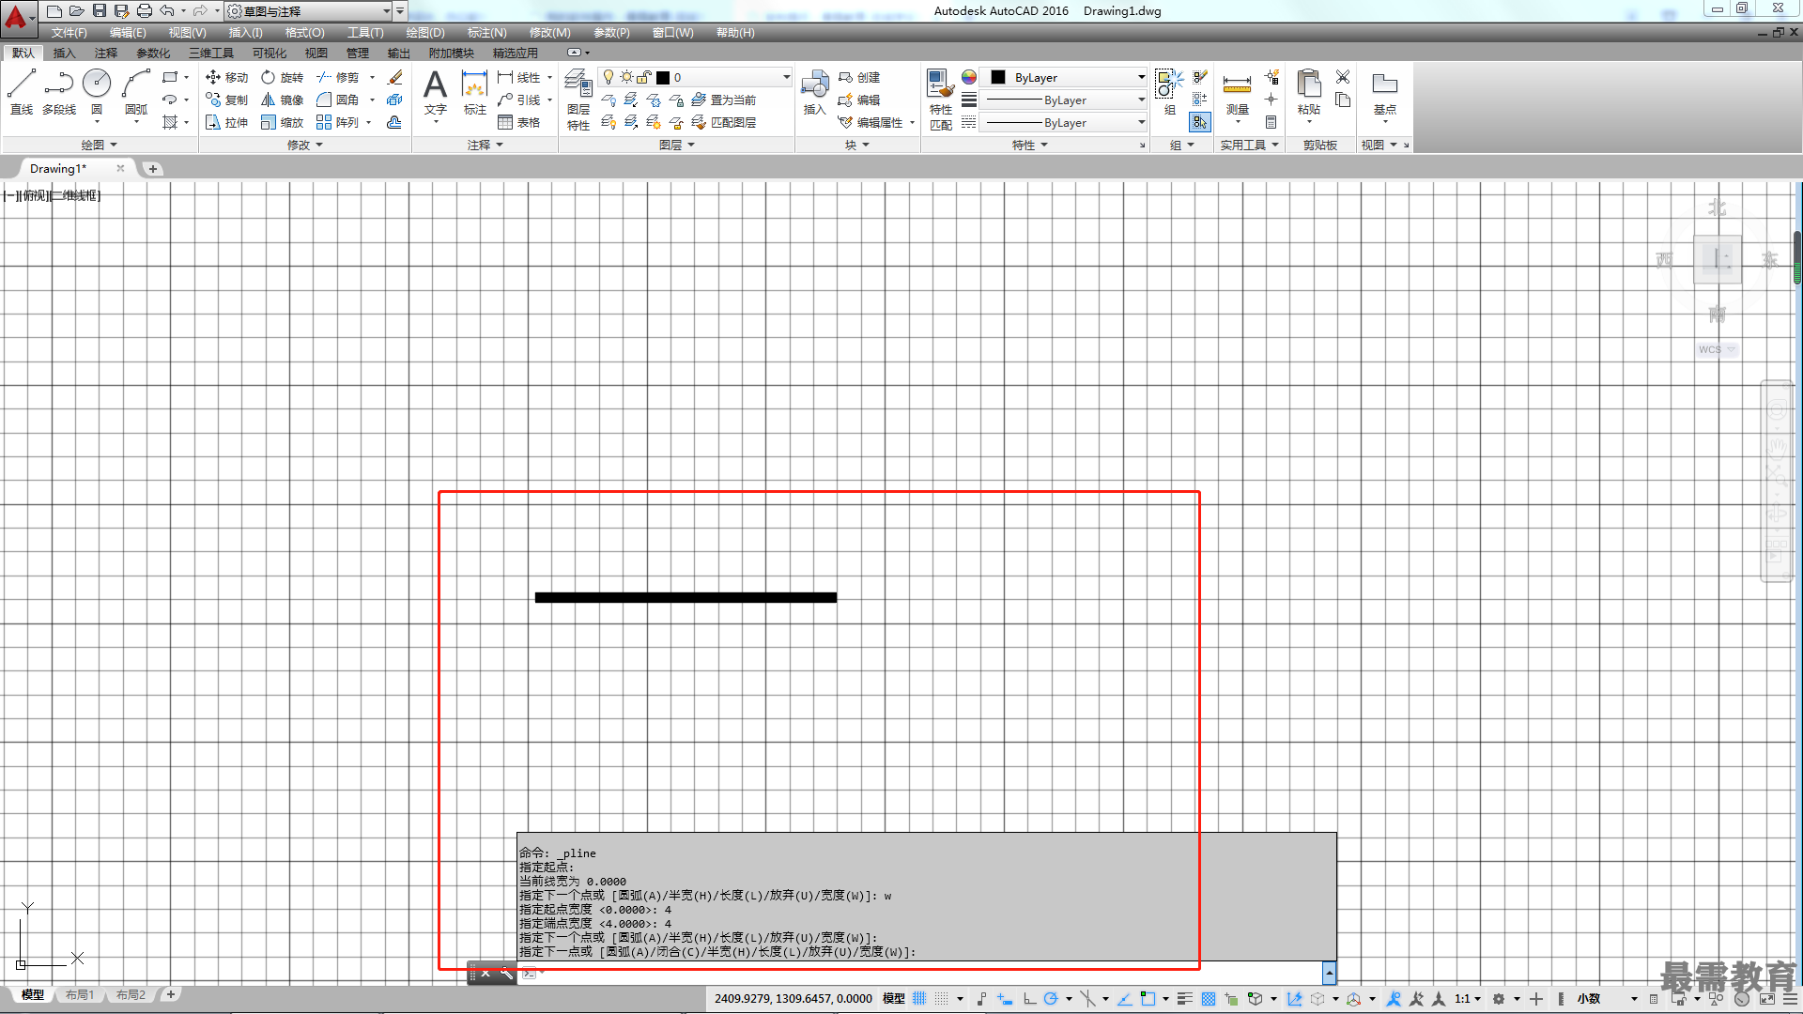This screenshot has width=1803, height=1014.
Task: Select the Circle (圆) tool
Action: pyautogui.click(x=97, y=92)
